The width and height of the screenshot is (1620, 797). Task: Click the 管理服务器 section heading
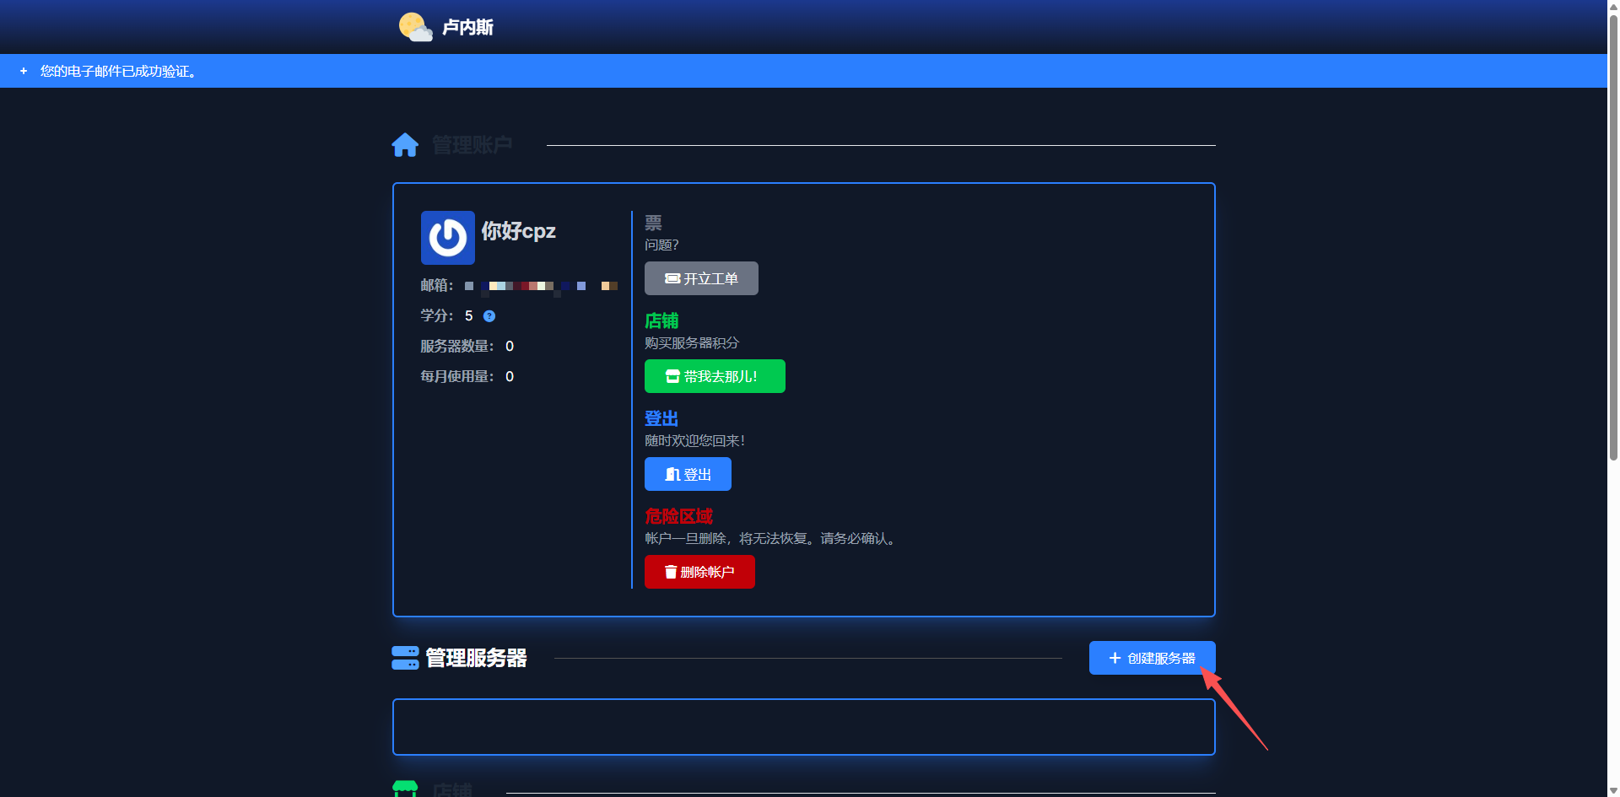point(476,658)
